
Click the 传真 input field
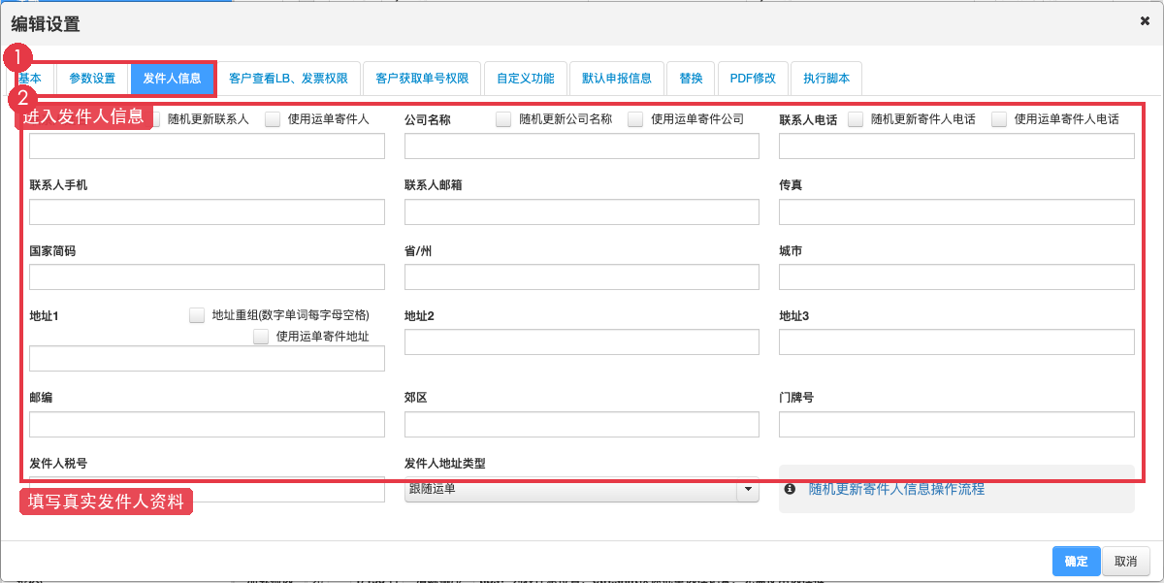(x=956, y=211)
